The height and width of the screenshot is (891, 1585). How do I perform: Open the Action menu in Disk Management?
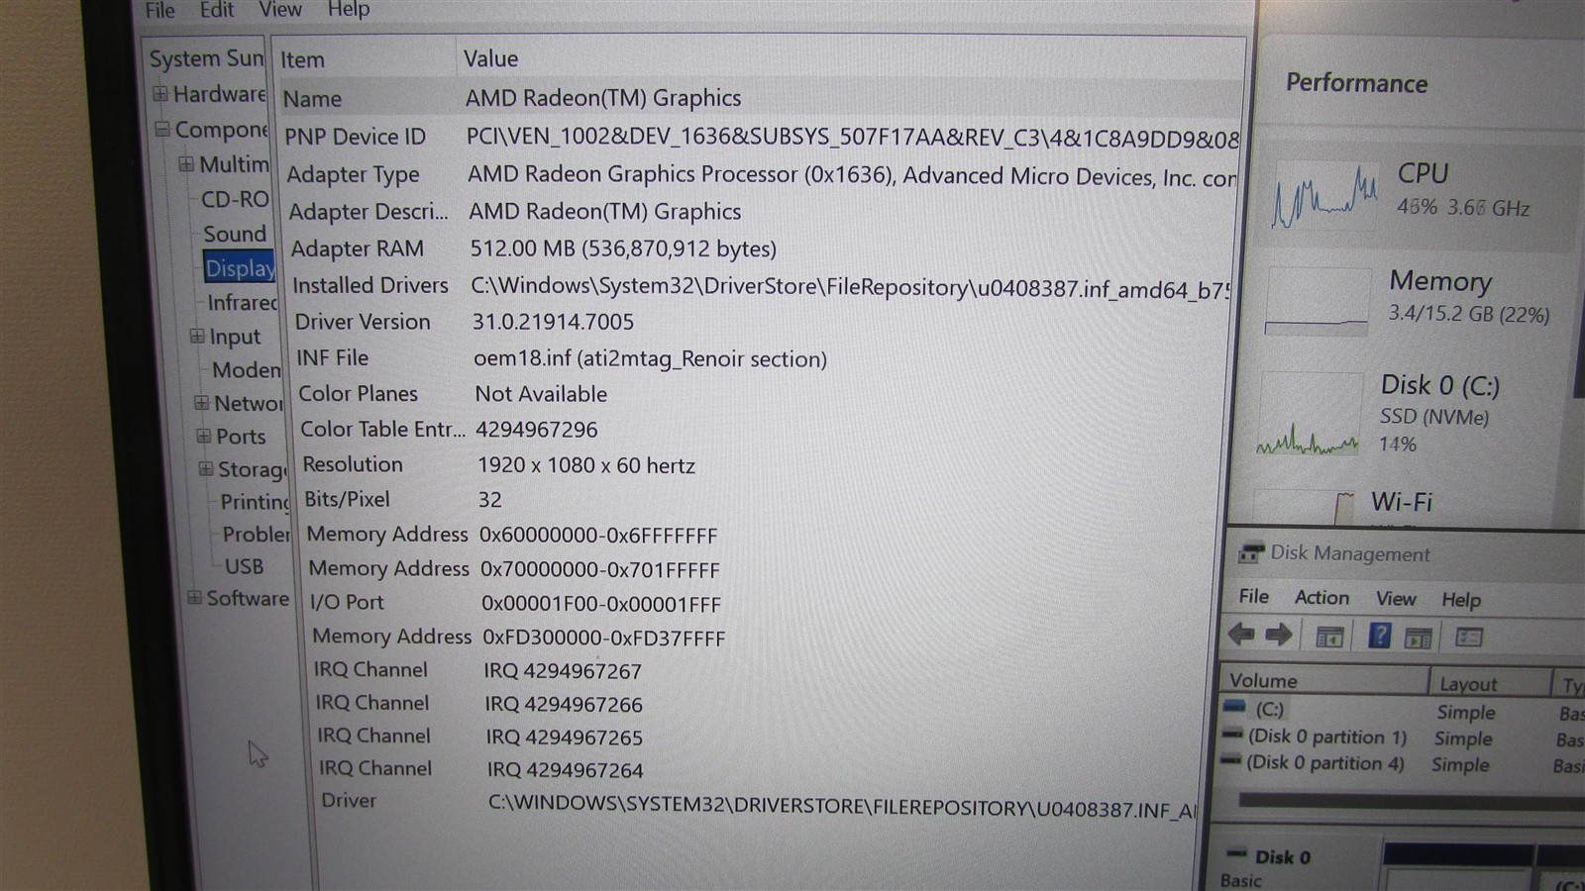click(x=1321, y=597)
